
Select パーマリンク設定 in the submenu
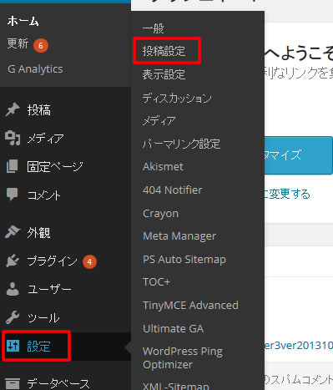point(181,144)
